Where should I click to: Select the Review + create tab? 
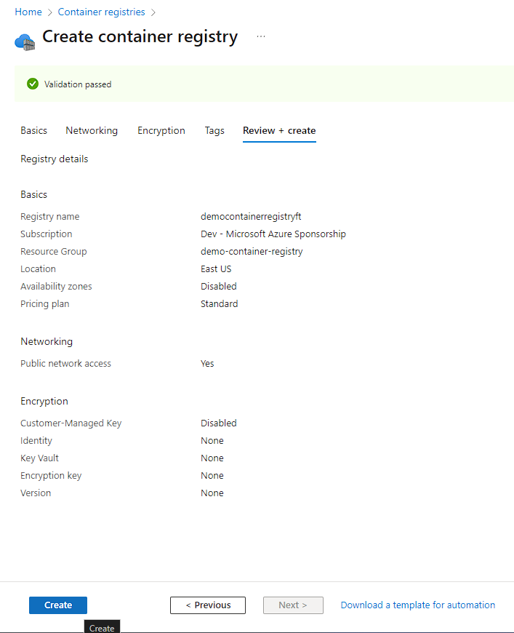pyautogui.click(x=279, y=131)
